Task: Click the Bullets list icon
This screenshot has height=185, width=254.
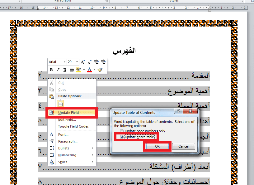Action: coord(52,148)
